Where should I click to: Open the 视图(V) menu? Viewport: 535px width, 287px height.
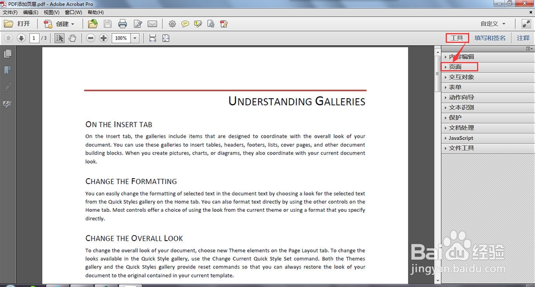point(51,12)
